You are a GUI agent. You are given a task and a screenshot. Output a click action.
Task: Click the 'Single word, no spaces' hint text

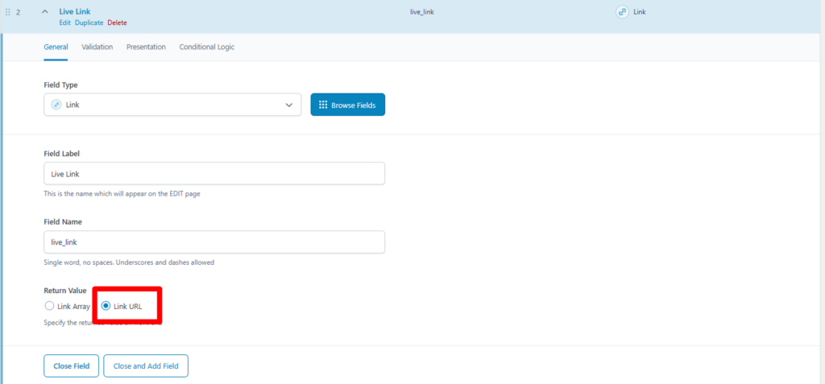(129, 262)
